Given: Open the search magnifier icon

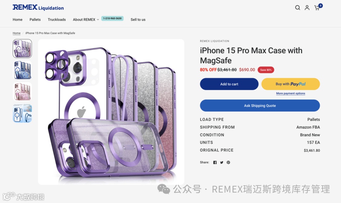Looking at the screenshot, I should [297, 8].
